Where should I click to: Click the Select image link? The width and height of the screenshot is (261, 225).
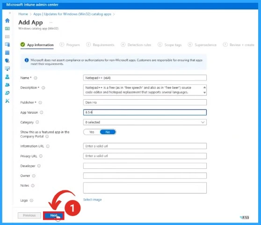[93, 200]
